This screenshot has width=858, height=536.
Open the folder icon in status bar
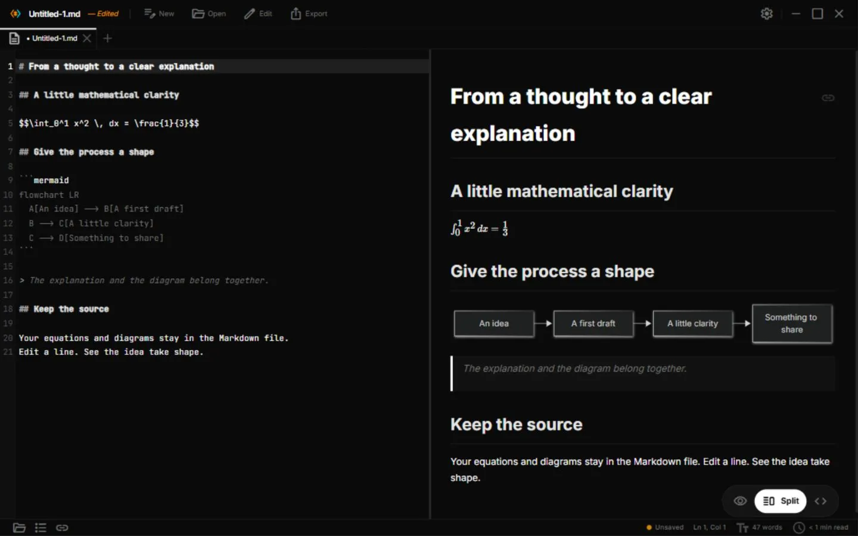pyautogui.click(x=19, y=528)
